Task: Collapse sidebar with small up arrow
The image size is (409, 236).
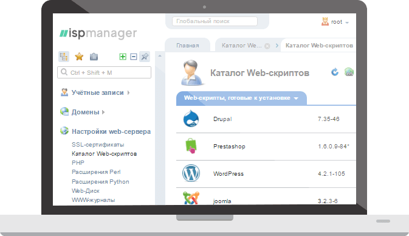Action: (x=160, y=56)
